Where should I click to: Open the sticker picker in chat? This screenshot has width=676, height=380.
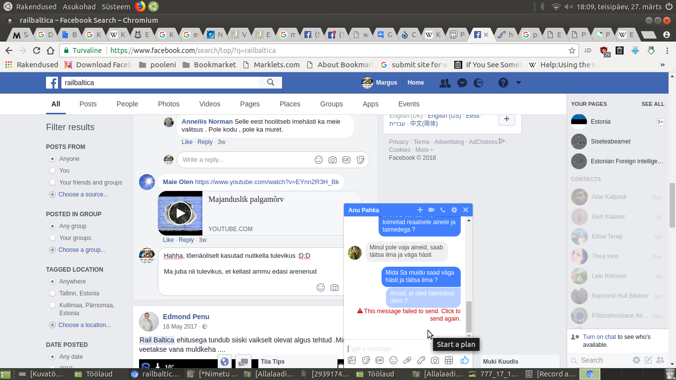click(x=366, y=360)
